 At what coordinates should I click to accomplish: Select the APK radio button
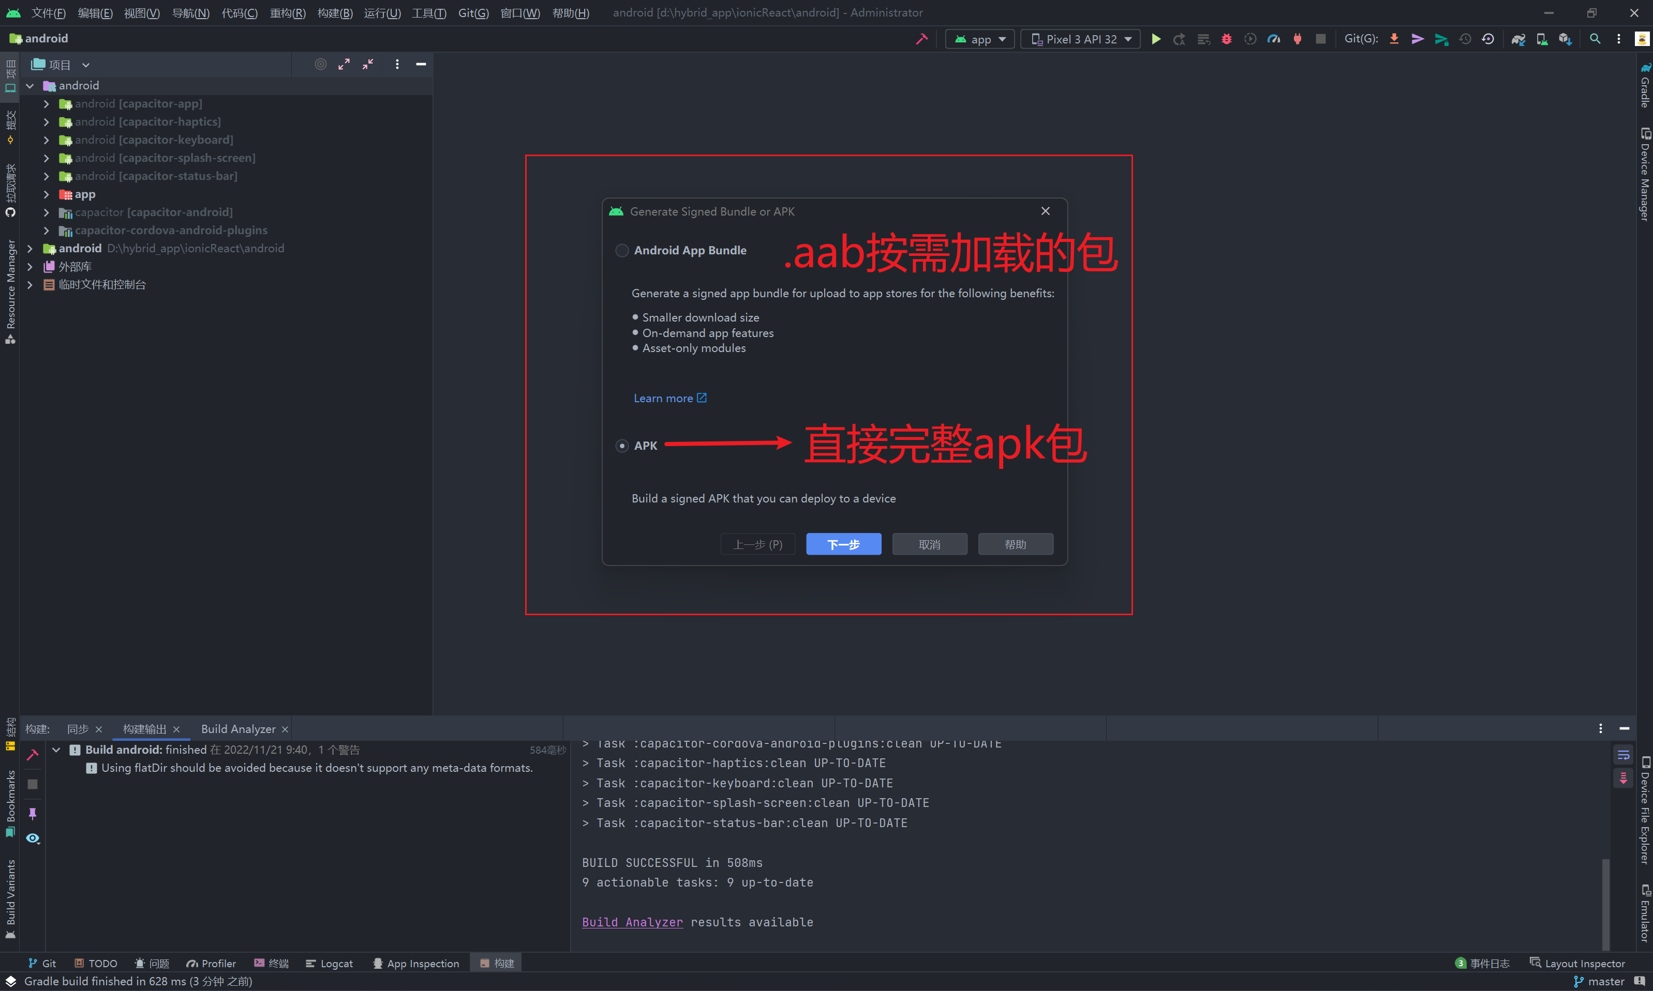click(x=622, y=446)
